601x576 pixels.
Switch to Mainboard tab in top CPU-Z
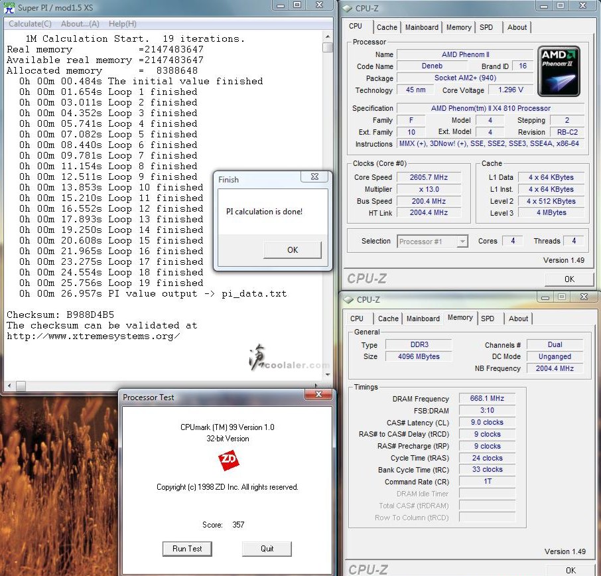tap(422, 27)
